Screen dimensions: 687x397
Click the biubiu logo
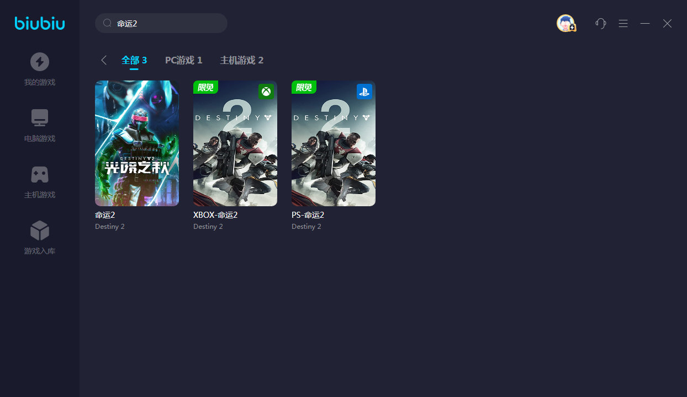(x=40, y=23)
